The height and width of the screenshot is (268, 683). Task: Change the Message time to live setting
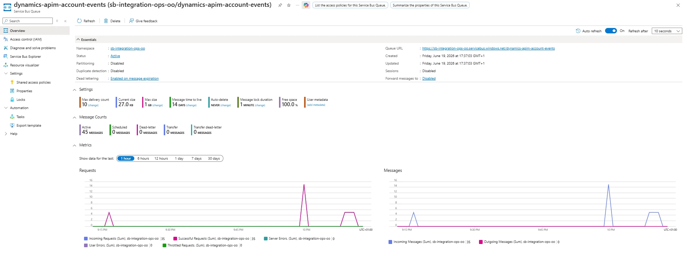pyautogui.click(x=191, y=105)
